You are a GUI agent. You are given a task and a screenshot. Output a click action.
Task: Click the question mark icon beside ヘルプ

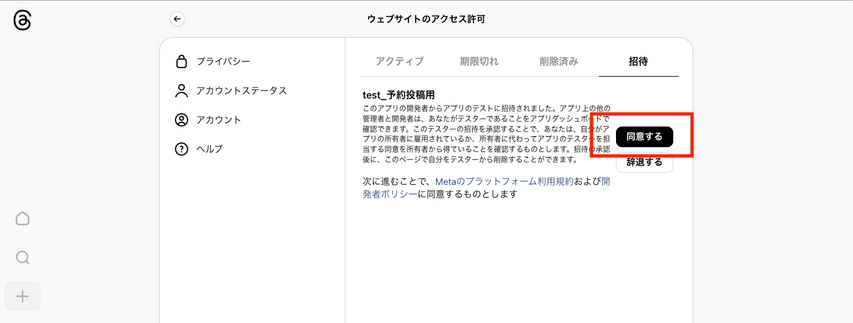tap(181, 149)
